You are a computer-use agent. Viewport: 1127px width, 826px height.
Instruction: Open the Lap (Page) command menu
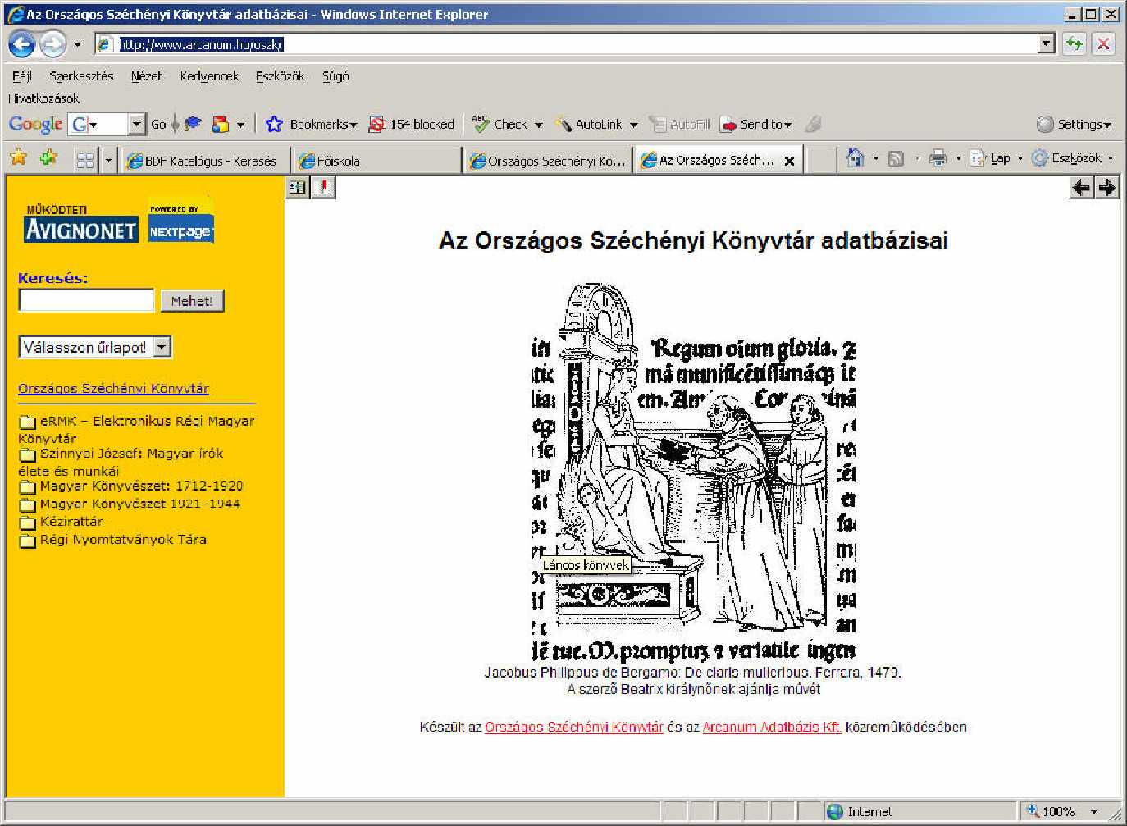pyautogui.click(x=997, y=158)
